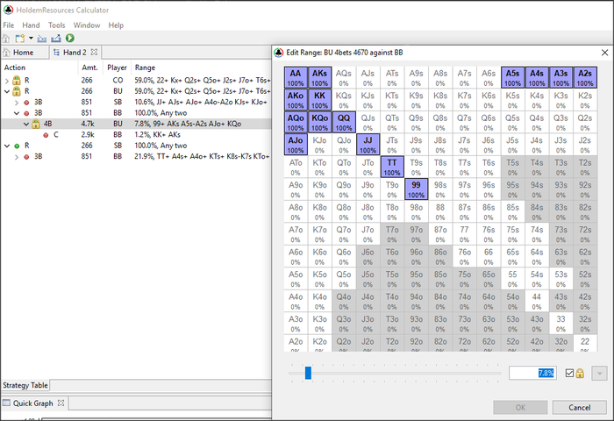Click the OK button
Viewport: 614px width, 421px height.
520,407
